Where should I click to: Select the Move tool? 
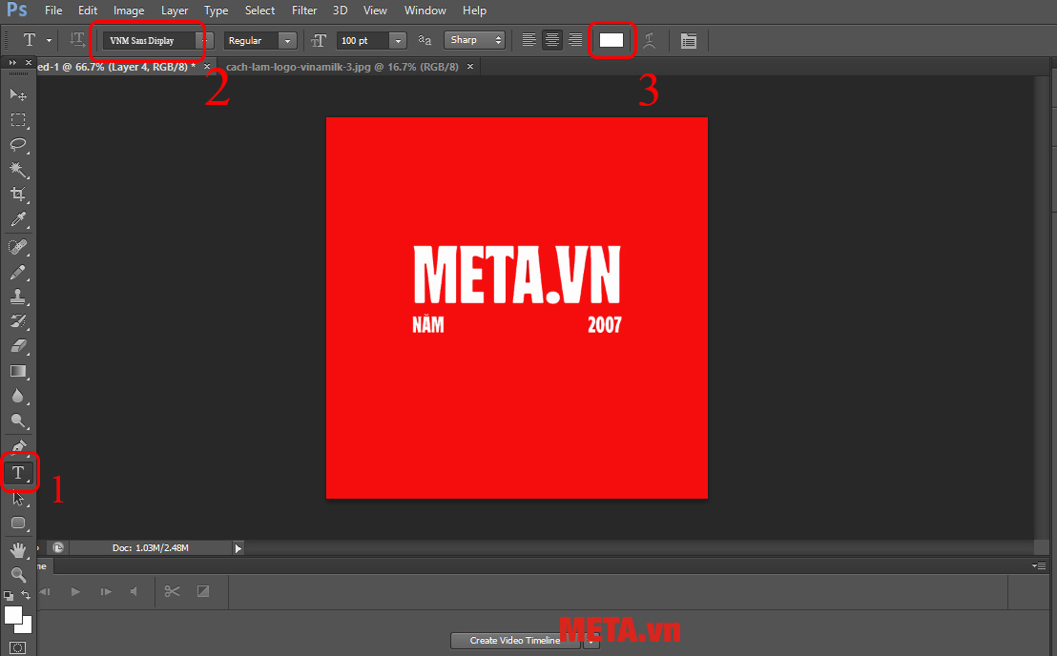pyautogui.click(x=18, y=94)
